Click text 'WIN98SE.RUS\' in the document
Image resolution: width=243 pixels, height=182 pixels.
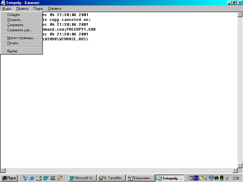(x=74, y=39)
